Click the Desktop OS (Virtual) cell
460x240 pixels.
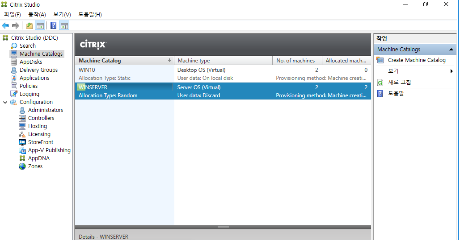pyautogui.click(x=201, y=70)
